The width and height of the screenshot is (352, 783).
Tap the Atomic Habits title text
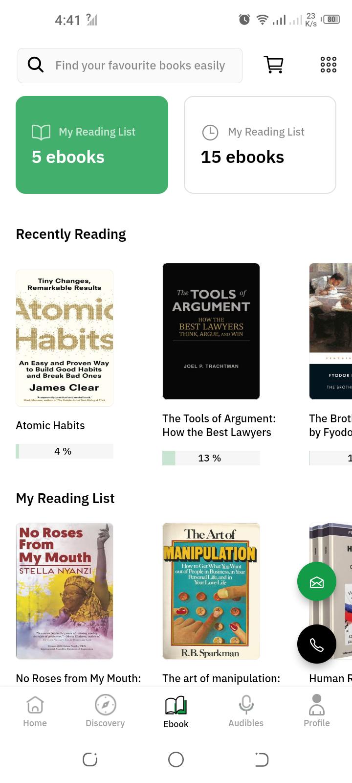tap(50, 425)
